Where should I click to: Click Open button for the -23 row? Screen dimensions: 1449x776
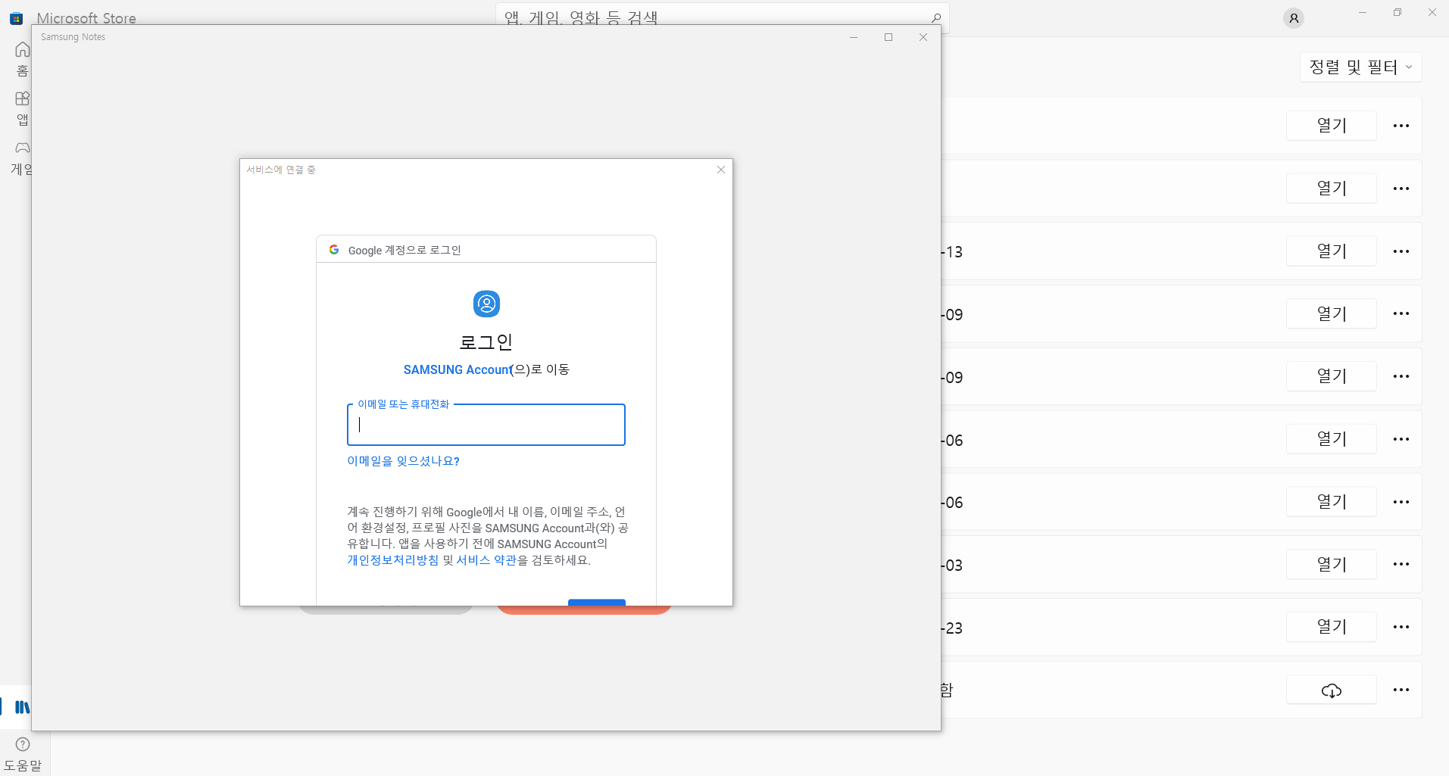pyautogui.click(x=1331, y=627)
